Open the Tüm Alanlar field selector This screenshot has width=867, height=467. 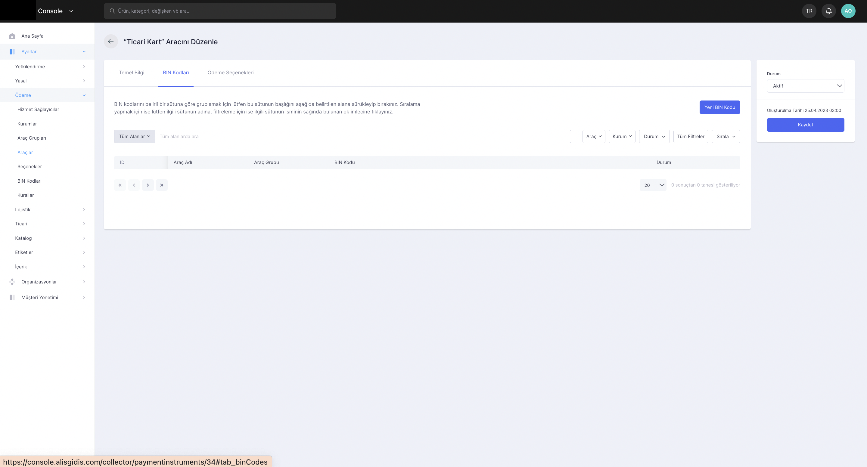(135, 136)
